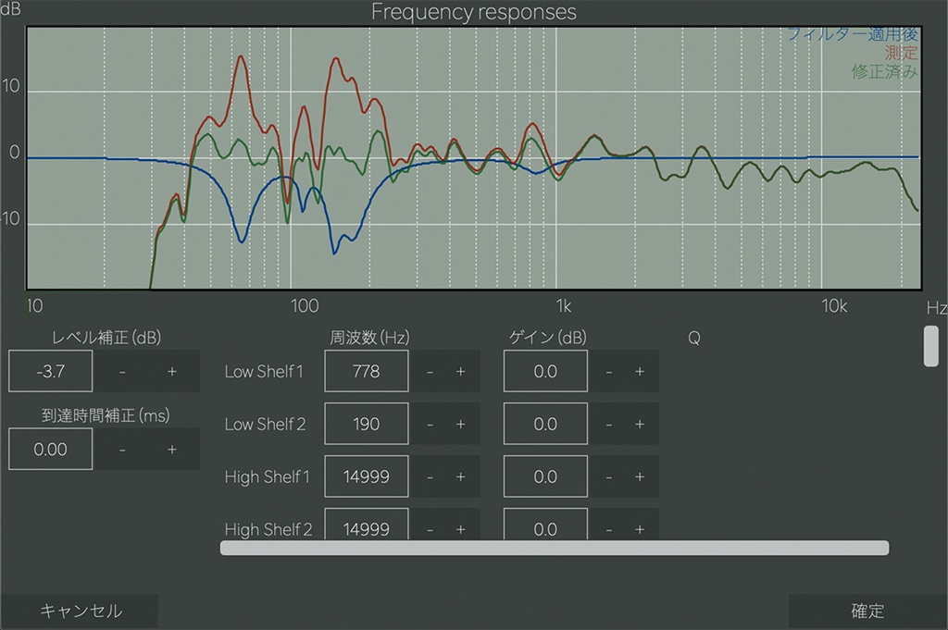
Task: Click the レベル補正 value field showing -3.7
Action: (x=51, y=371)
